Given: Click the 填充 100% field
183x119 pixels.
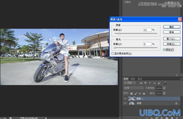Looking at the screenshot, I should (159, 93).
